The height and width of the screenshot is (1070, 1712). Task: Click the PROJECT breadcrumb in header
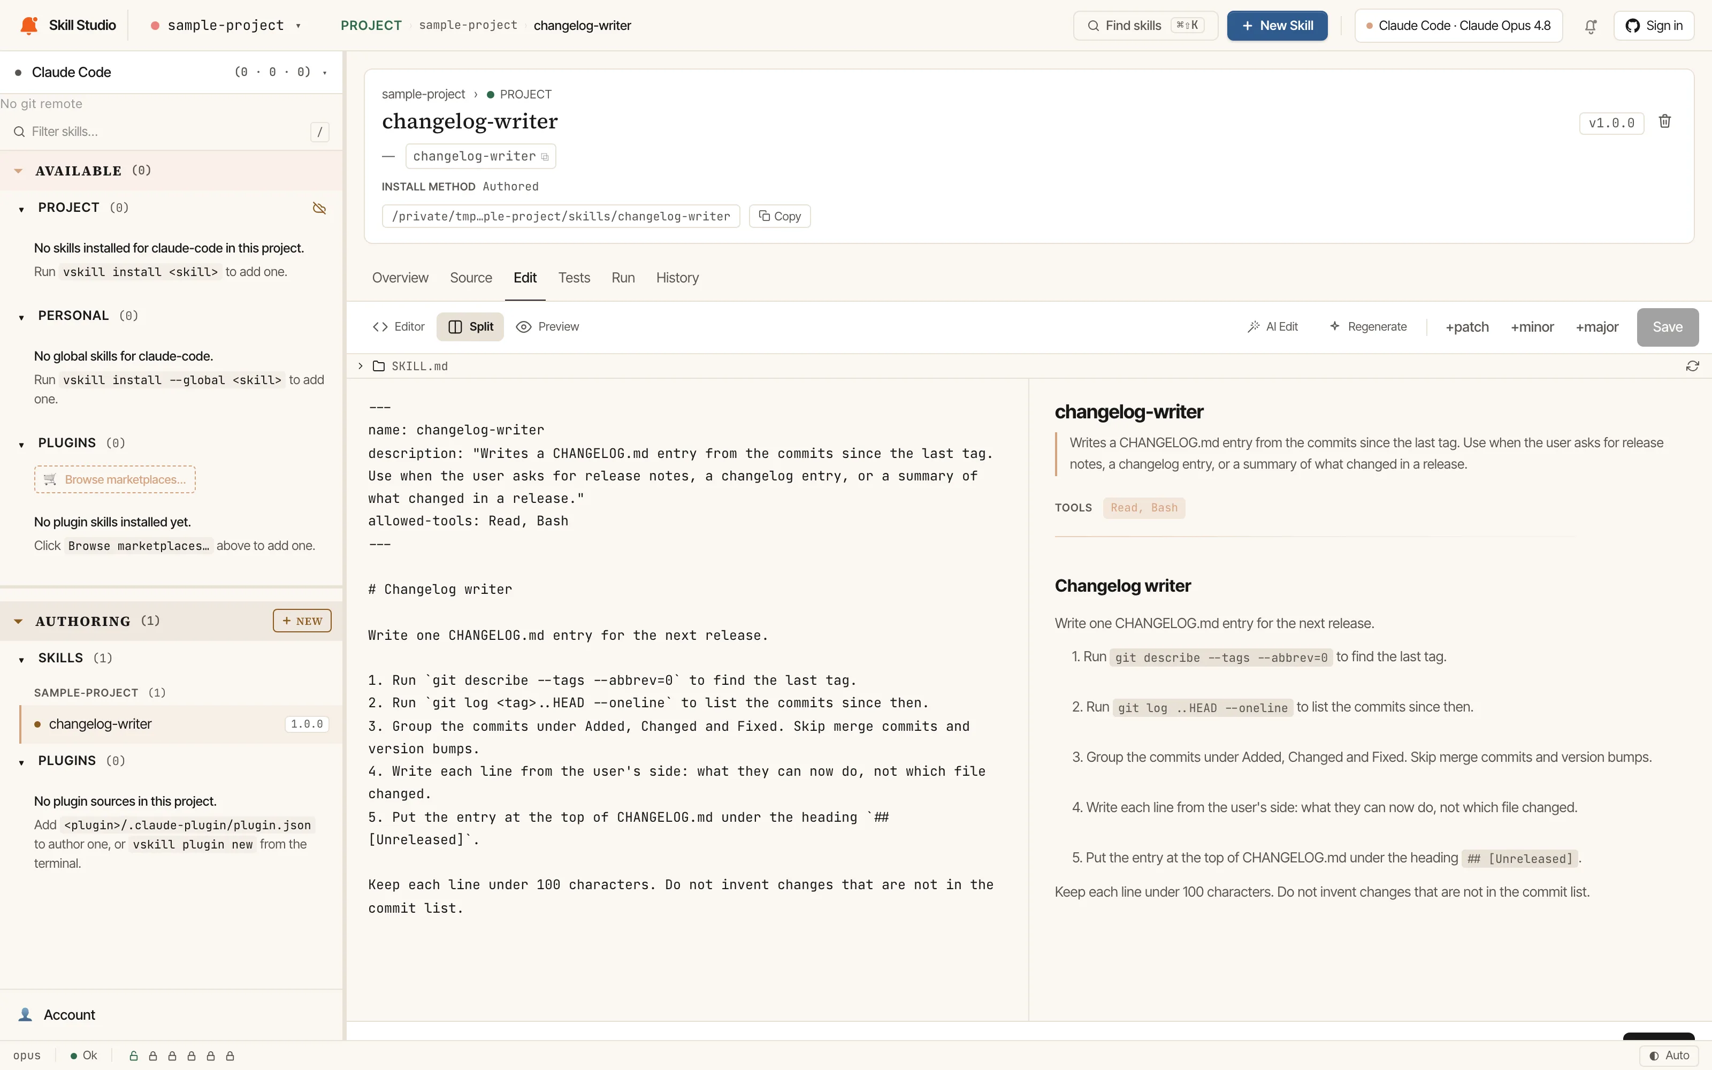point(371,26)
